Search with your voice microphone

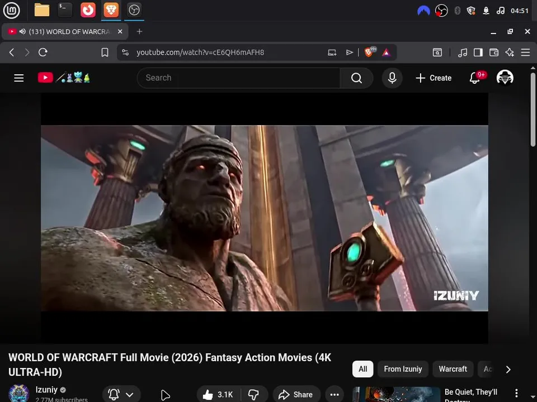392,78
